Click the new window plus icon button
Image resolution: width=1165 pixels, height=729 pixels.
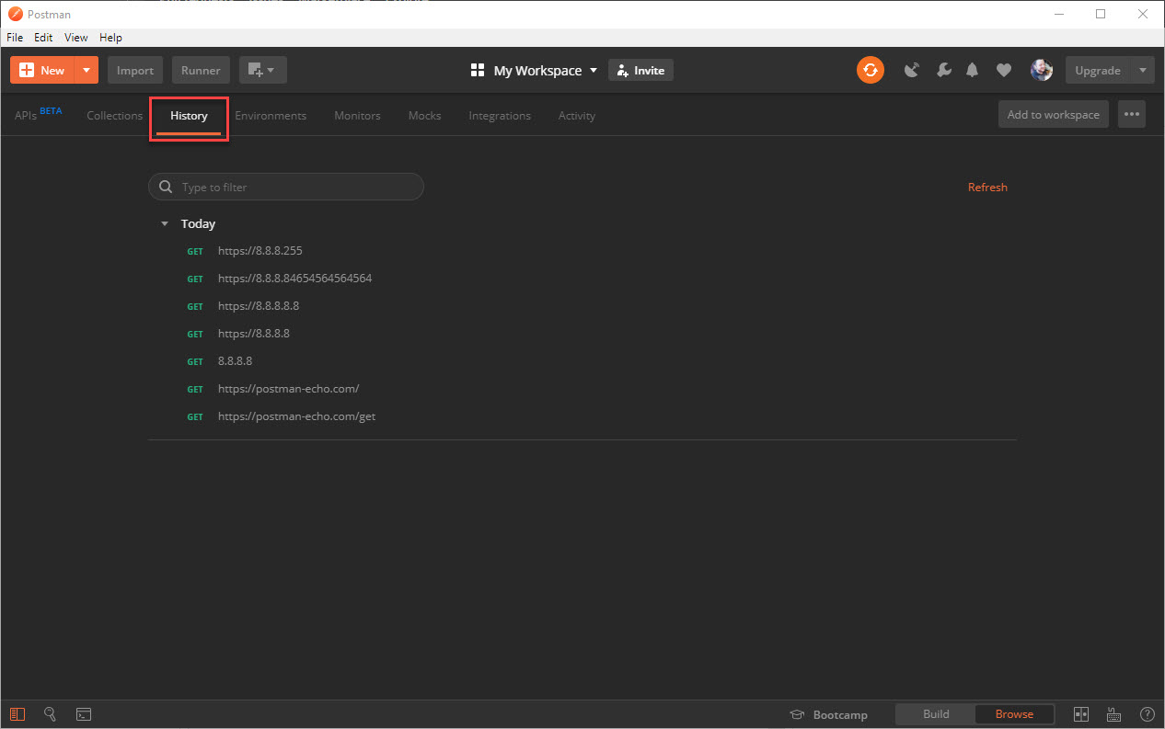click(x=263, y=70)
